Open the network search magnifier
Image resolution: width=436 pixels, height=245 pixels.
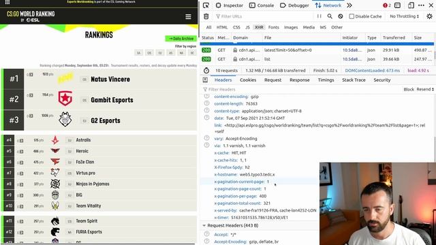pyautogui.click(x=330, y=16)
